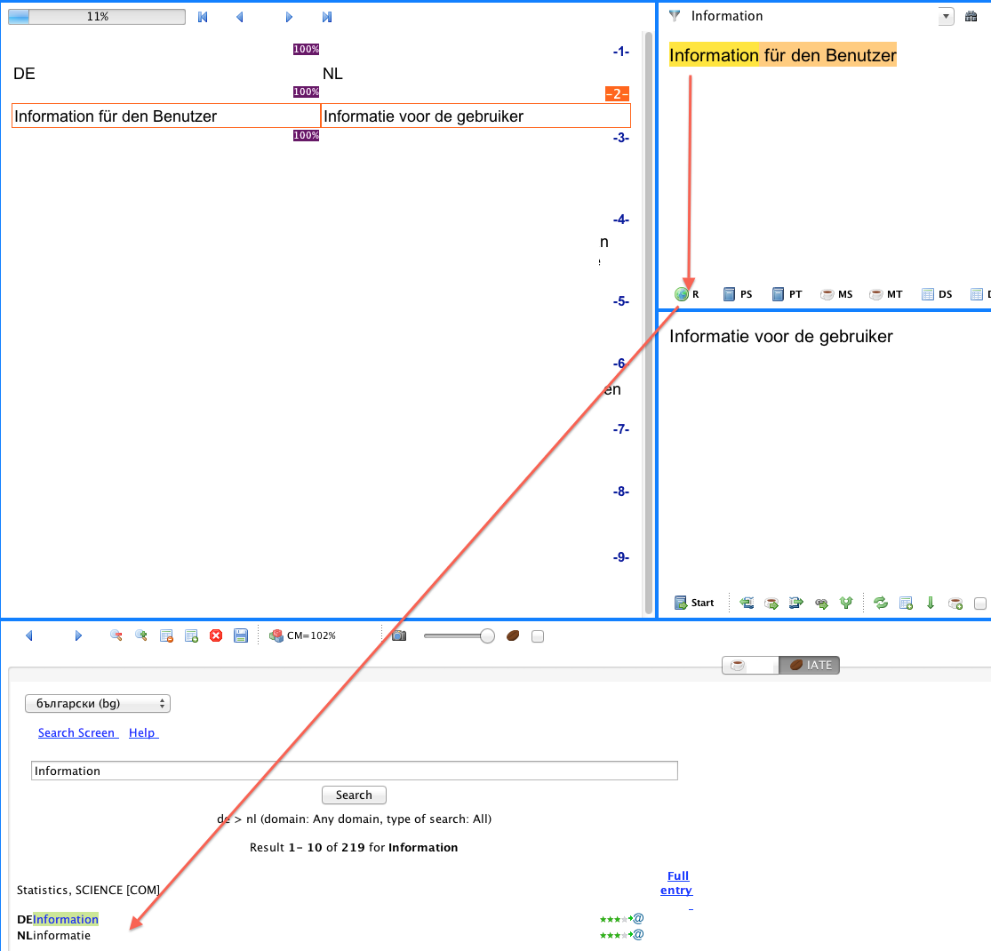The image size is (991, 951).
Task: Click the red delete icon in the lower toolbar
Action: click(x=216, y=635)
